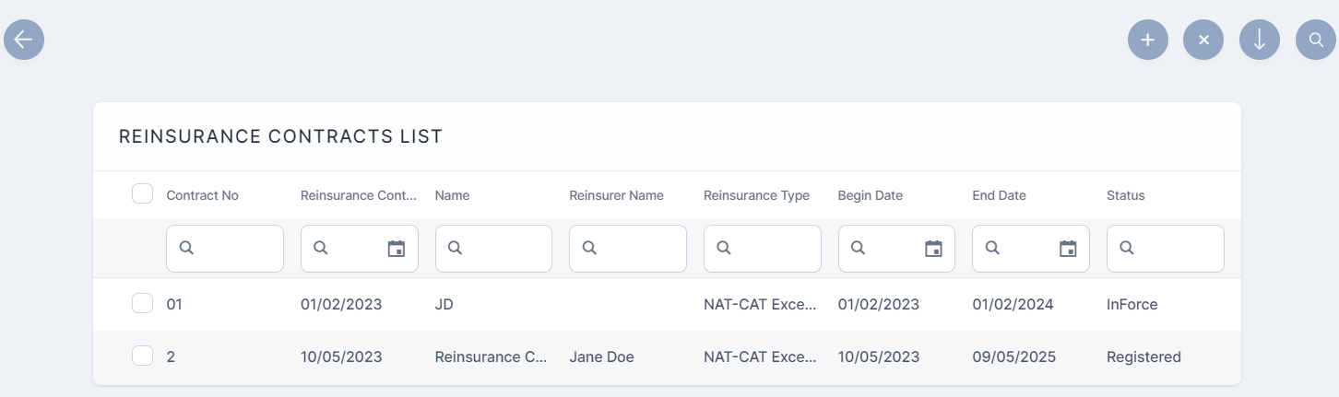Click the round search icon top right
The height and width of the screenshot is (397, 1339).
point(1316,40)
